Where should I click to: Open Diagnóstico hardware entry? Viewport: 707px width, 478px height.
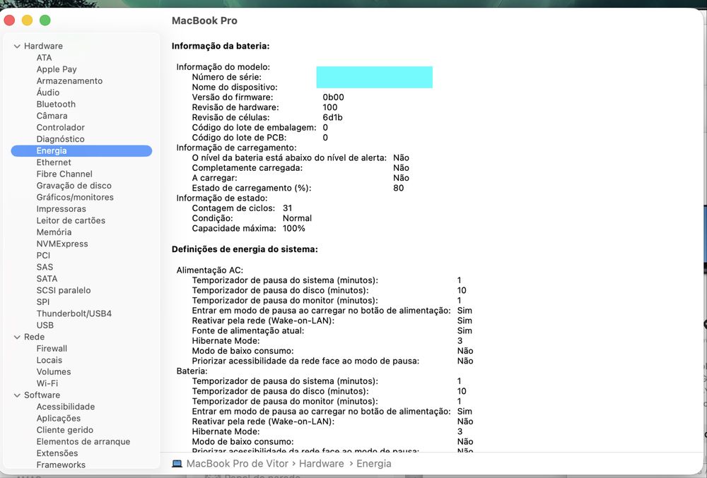pos(60,139)
